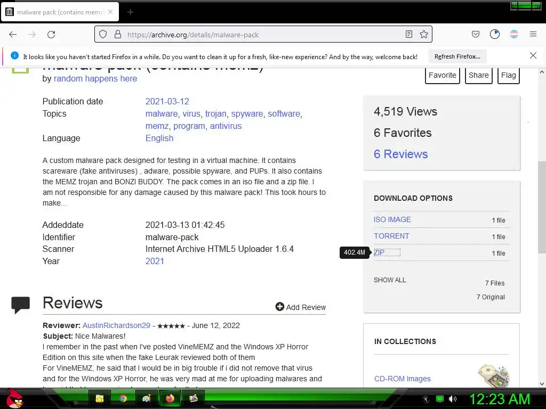
Task: Open a new browser tab
Action: 130,12
